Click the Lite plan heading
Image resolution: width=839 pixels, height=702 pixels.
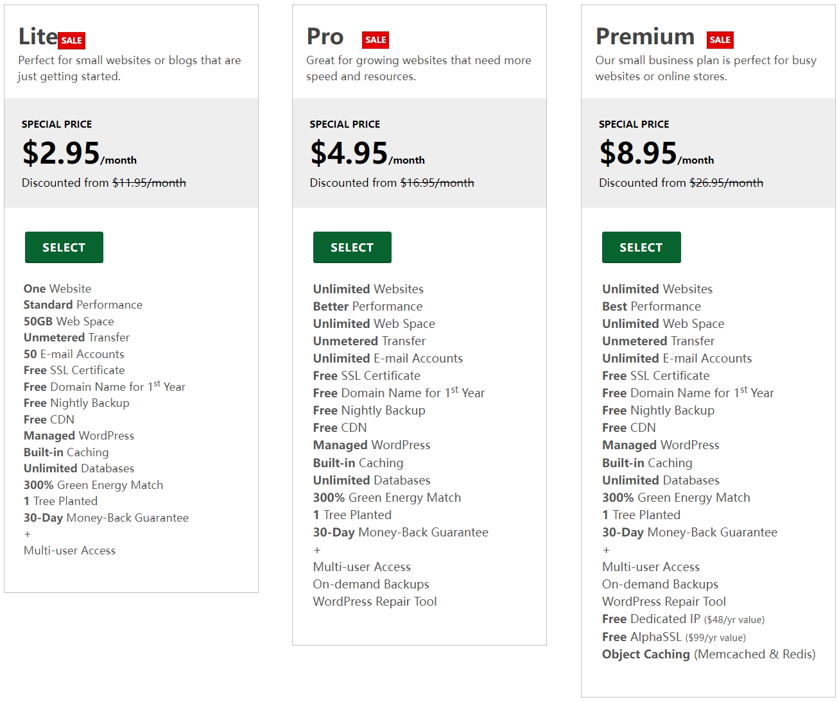[38, 37]
